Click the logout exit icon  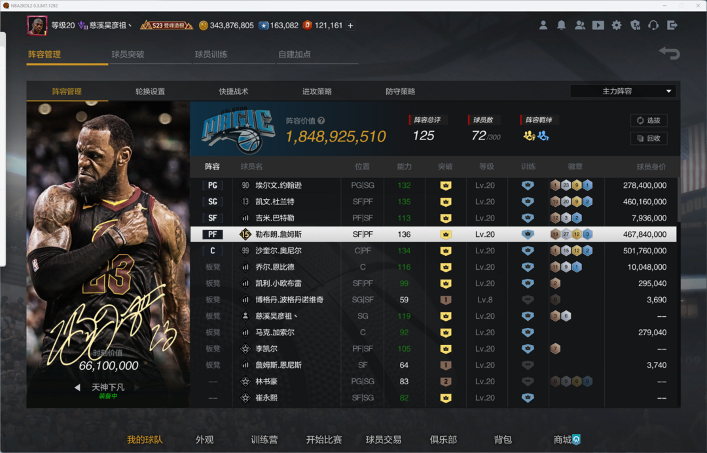pyautogui.click(x=672, y=26)
